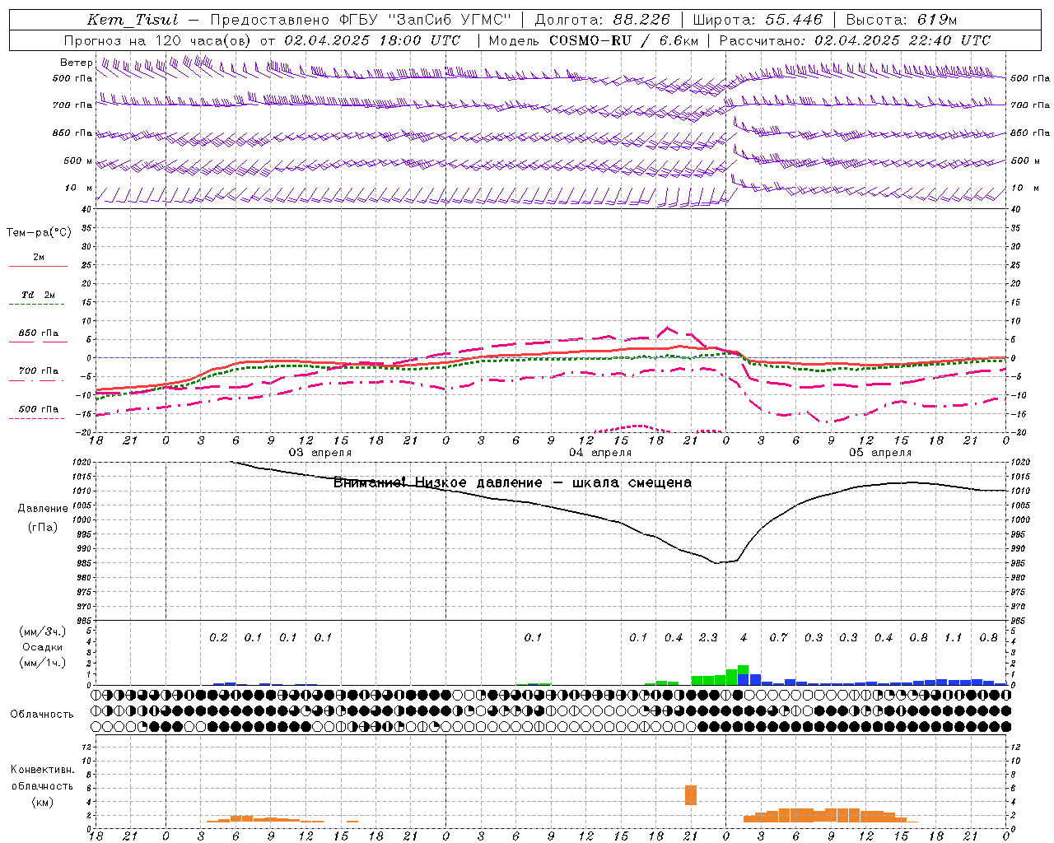The image size is (1054, 843).
Task: Click the 'Прогноз на 120 часа(ов)' text
Action: click(x=157, y=40)
